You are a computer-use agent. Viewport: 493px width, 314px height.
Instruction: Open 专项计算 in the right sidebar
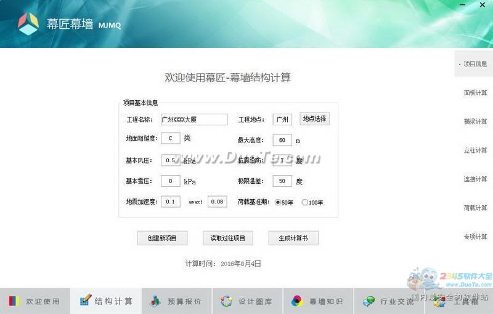click(475, 237)
